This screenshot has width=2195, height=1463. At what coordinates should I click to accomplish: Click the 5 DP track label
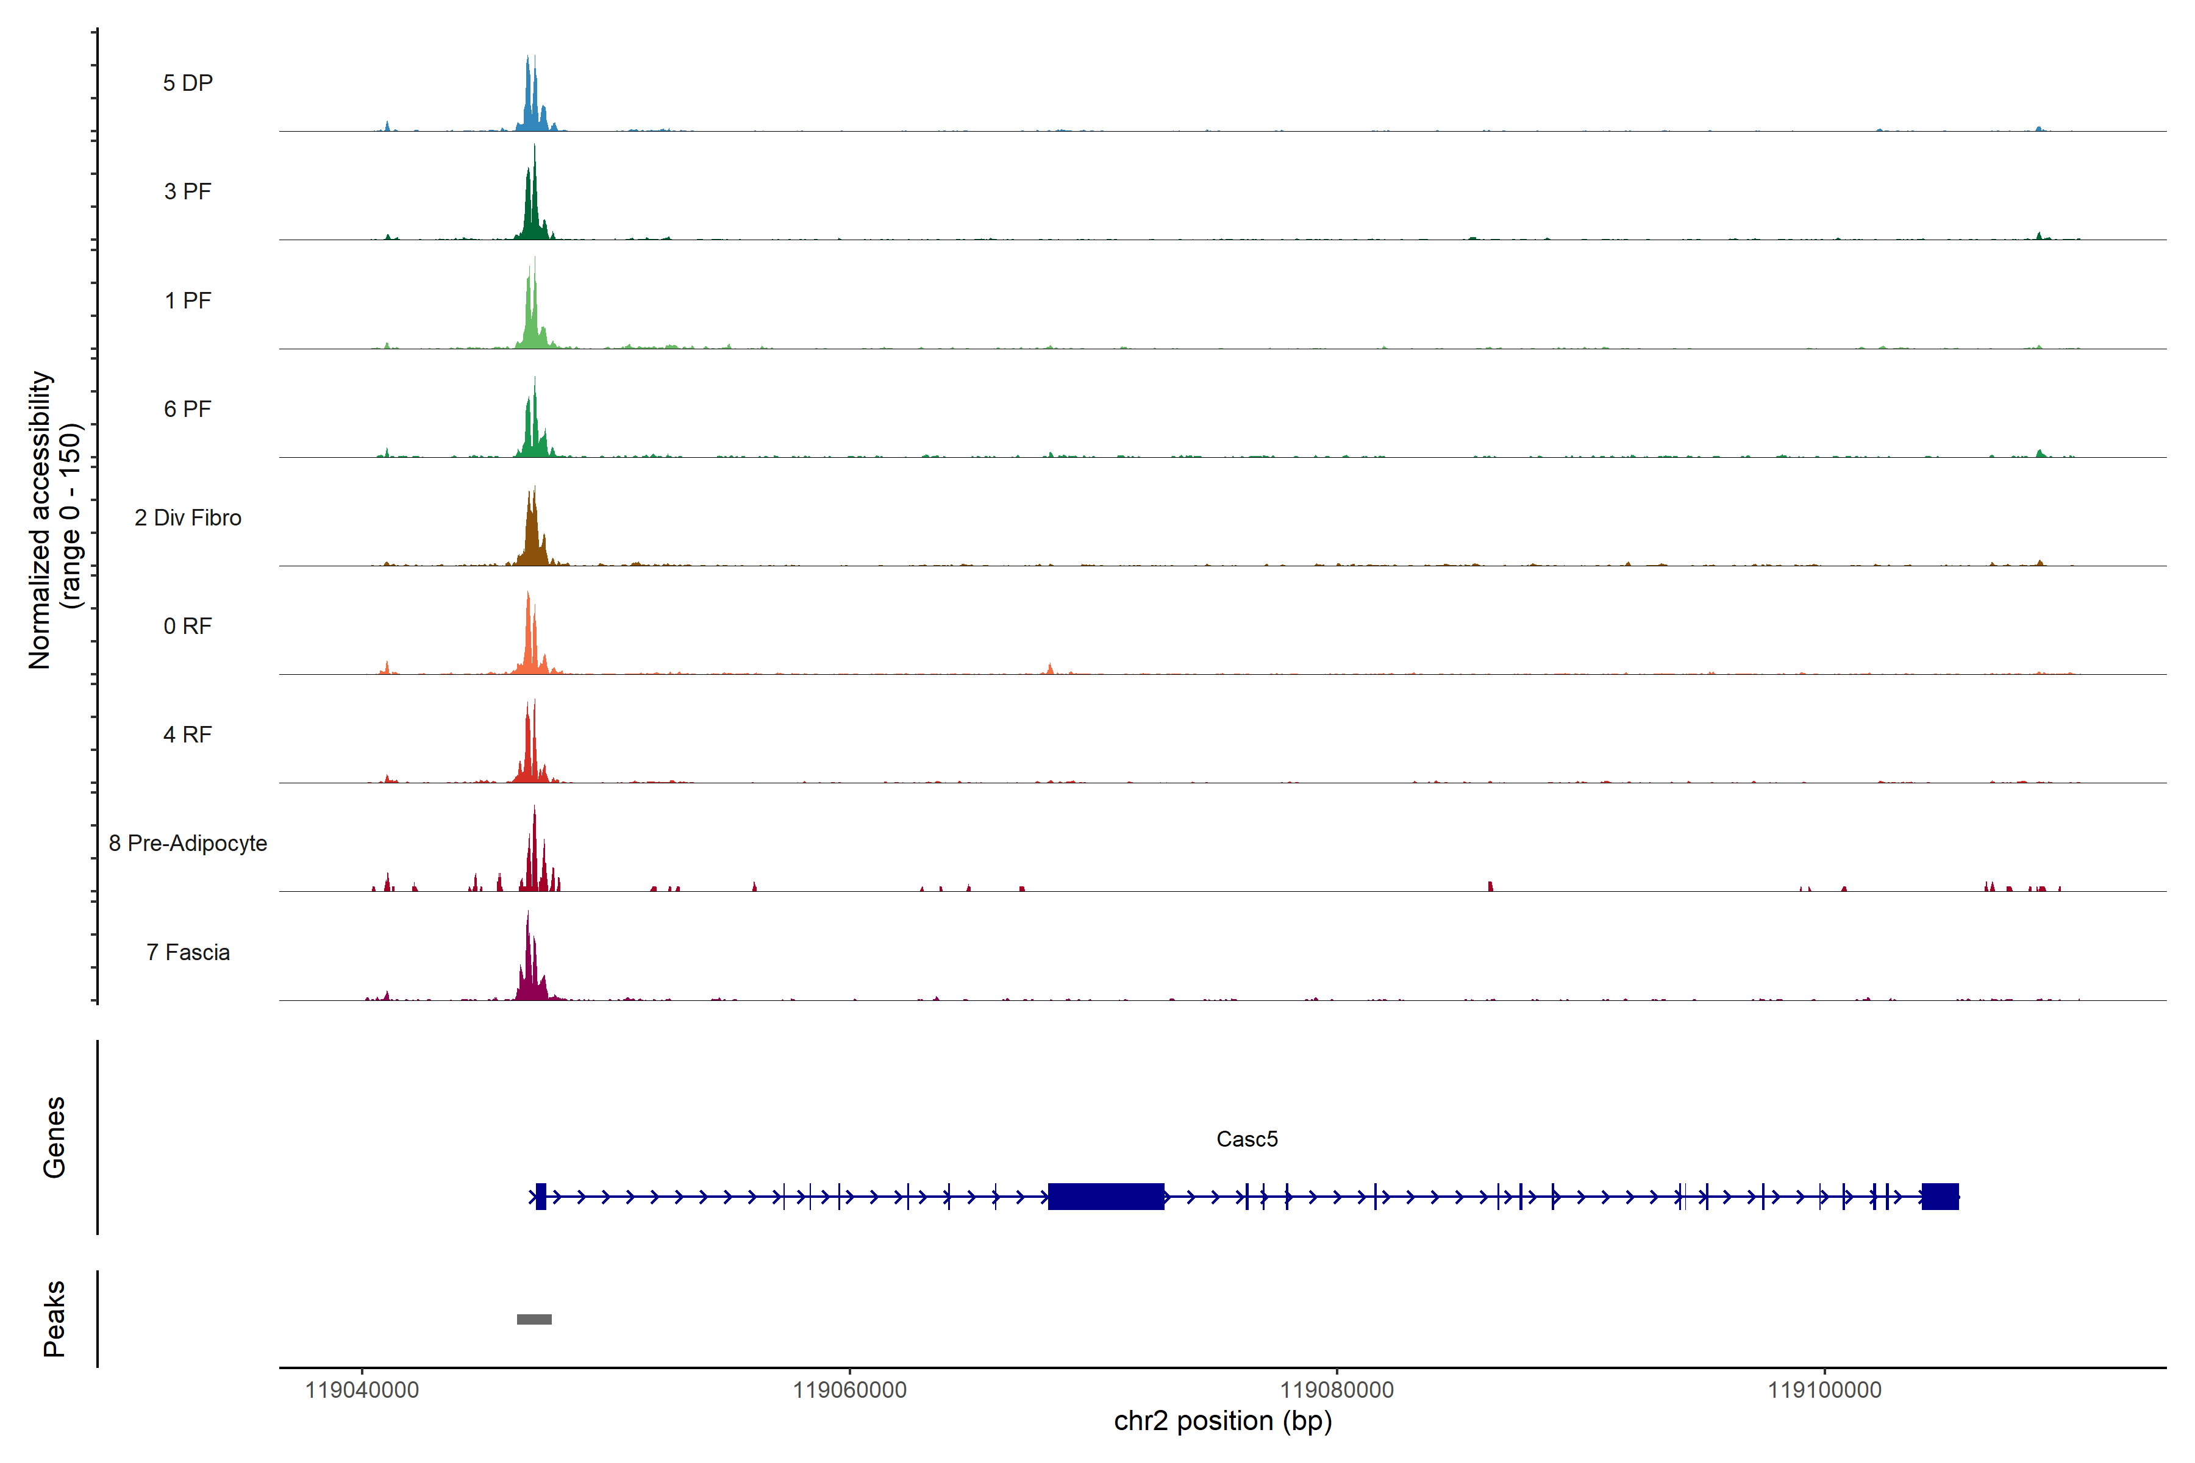click(188, 83)
